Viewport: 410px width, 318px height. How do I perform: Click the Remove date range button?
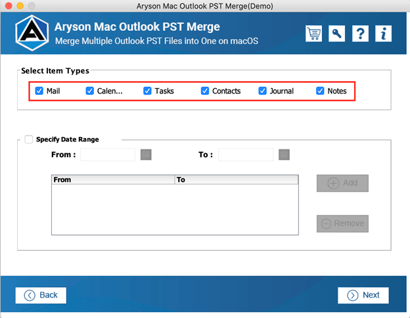[x=342, y=224]
